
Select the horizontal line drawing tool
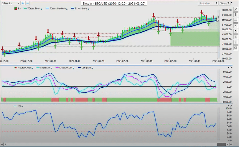236,20
